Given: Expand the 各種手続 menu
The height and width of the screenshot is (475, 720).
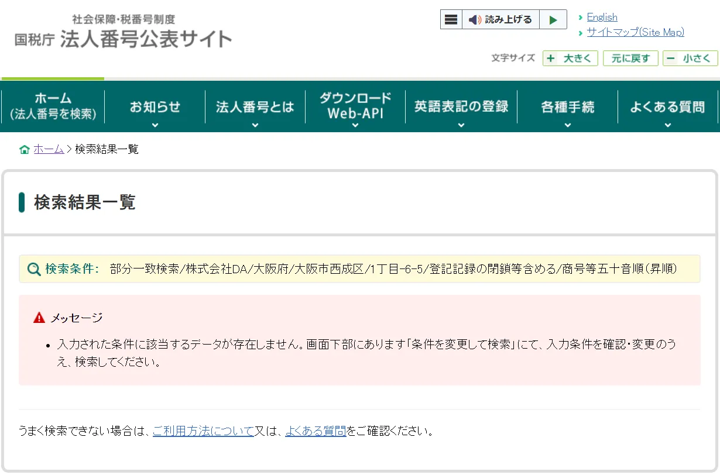Looking at the screenshot, I should pyautogui.click(x=567, y=108).
